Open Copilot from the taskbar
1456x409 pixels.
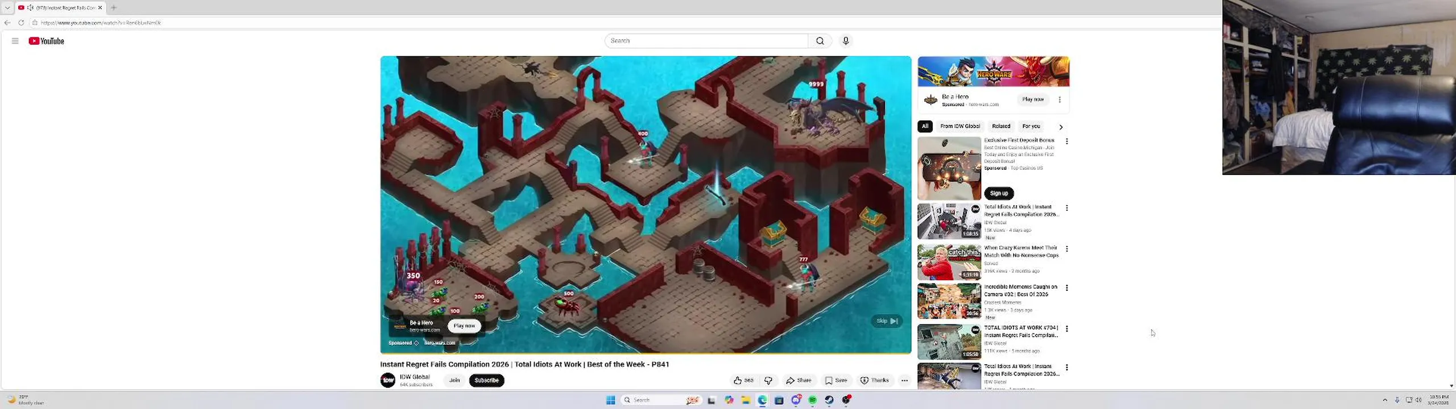(729, 400)
